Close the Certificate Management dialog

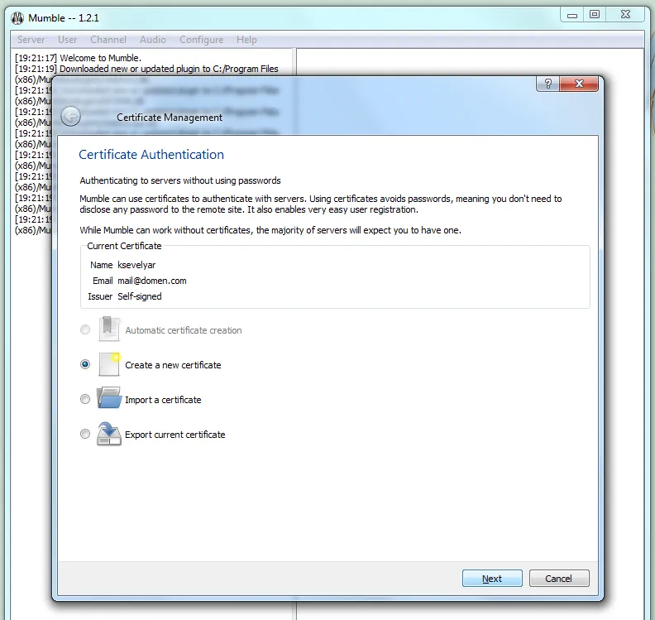(579, 84)
